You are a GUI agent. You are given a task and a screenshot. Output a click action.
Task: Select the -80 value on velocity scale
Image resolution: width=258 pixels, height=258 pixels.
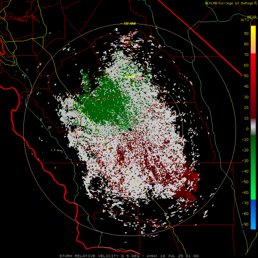[245, 214]
